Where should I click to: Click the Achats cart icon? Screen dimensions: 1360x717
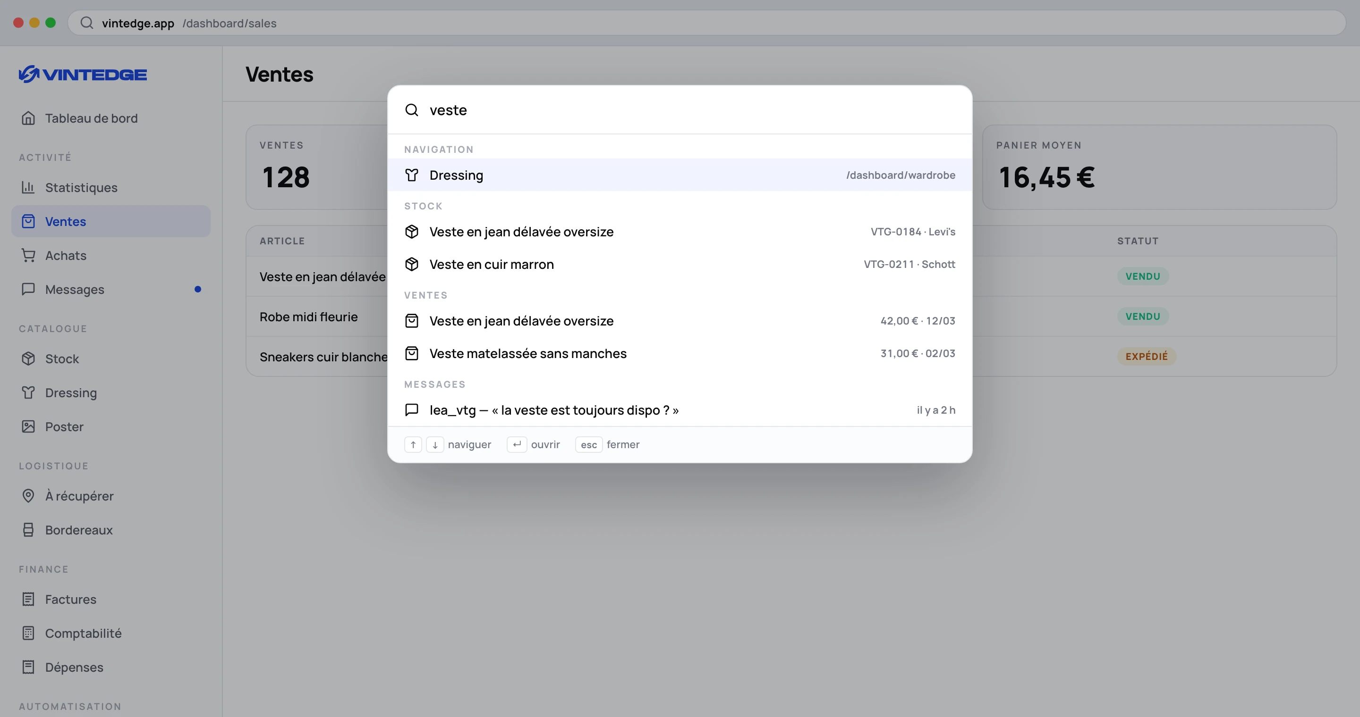[x=28, y=255]
